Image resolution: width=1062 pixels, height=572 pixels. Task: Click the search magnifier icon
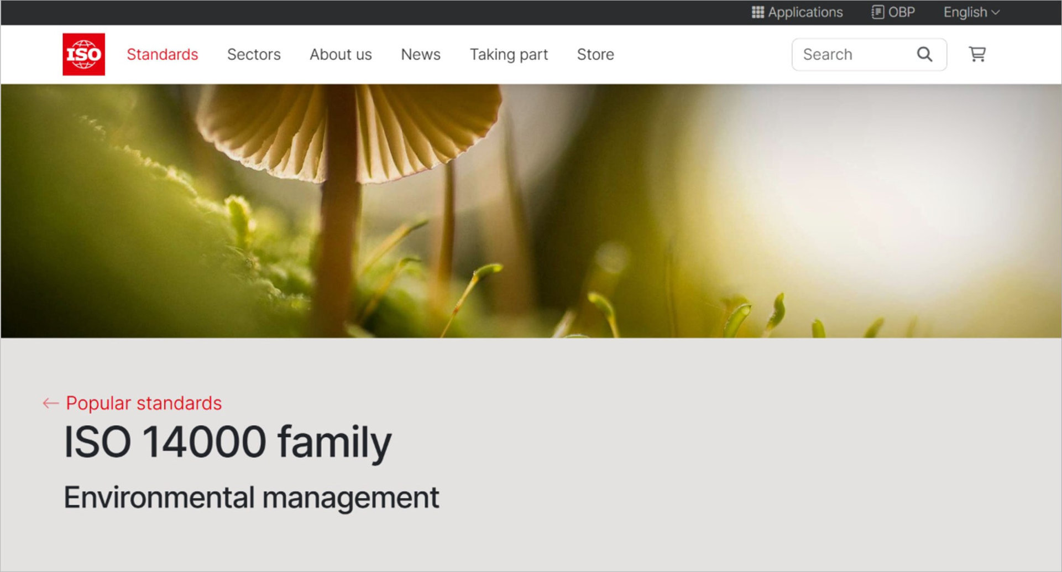pyautogui.click(x=924, y=54)
